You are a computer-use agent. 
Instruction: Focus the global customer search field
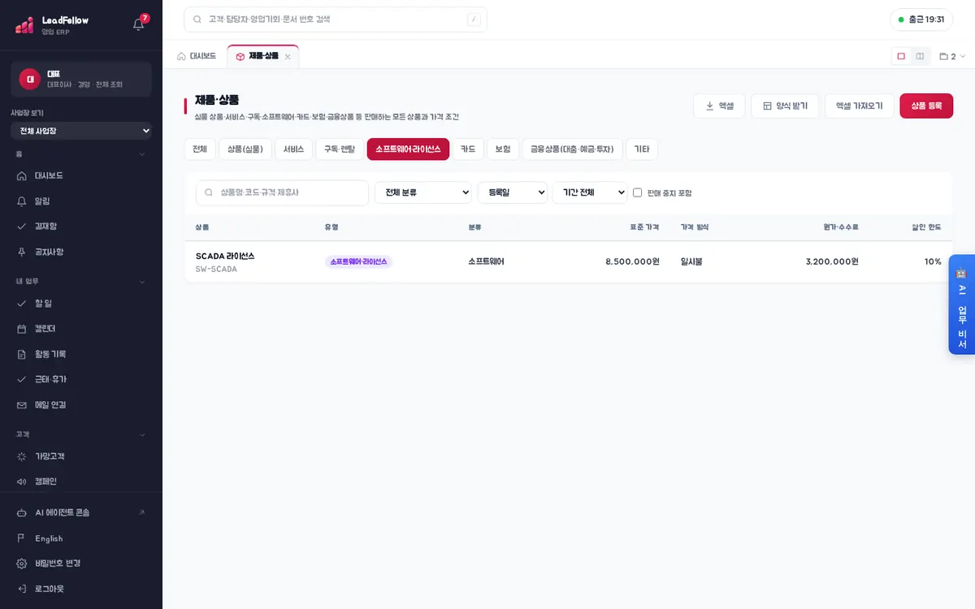pos(336,19)
